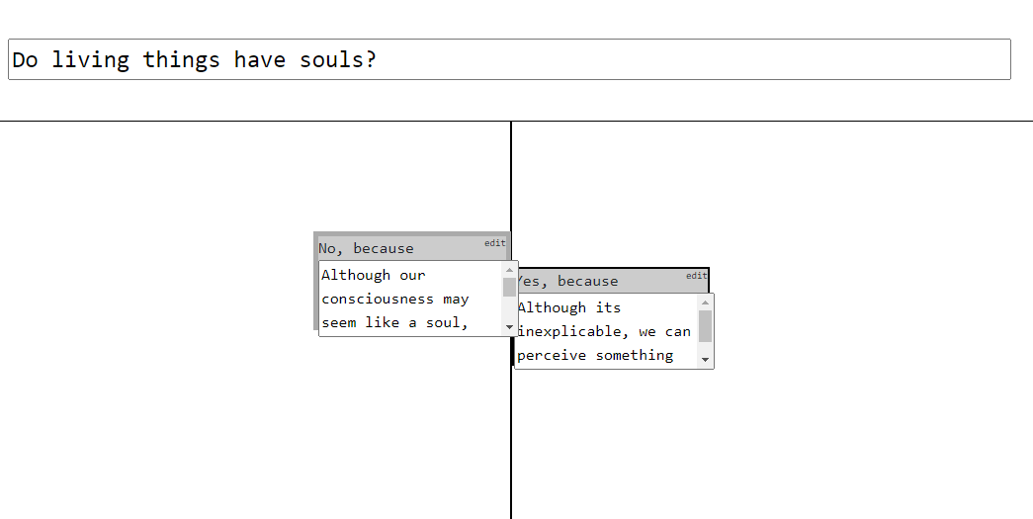Click the "Although our consciousness" text area
Image resolution: width=1033 pixels, height=519 pixels.
point(410,299)
